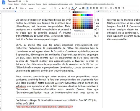
Task: Center align the text
Action: [x=91, y=8]
